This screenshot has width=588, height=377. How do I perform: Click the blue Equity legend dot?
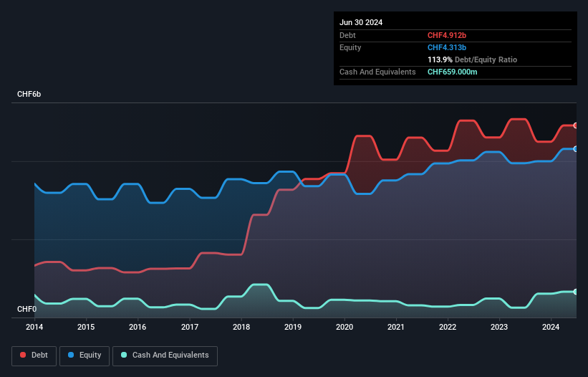[71, 355]
